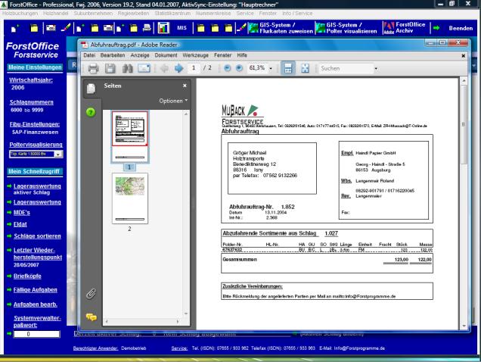Expand the Poltervisualisierung map scale combo box

(x=57, y=154)
